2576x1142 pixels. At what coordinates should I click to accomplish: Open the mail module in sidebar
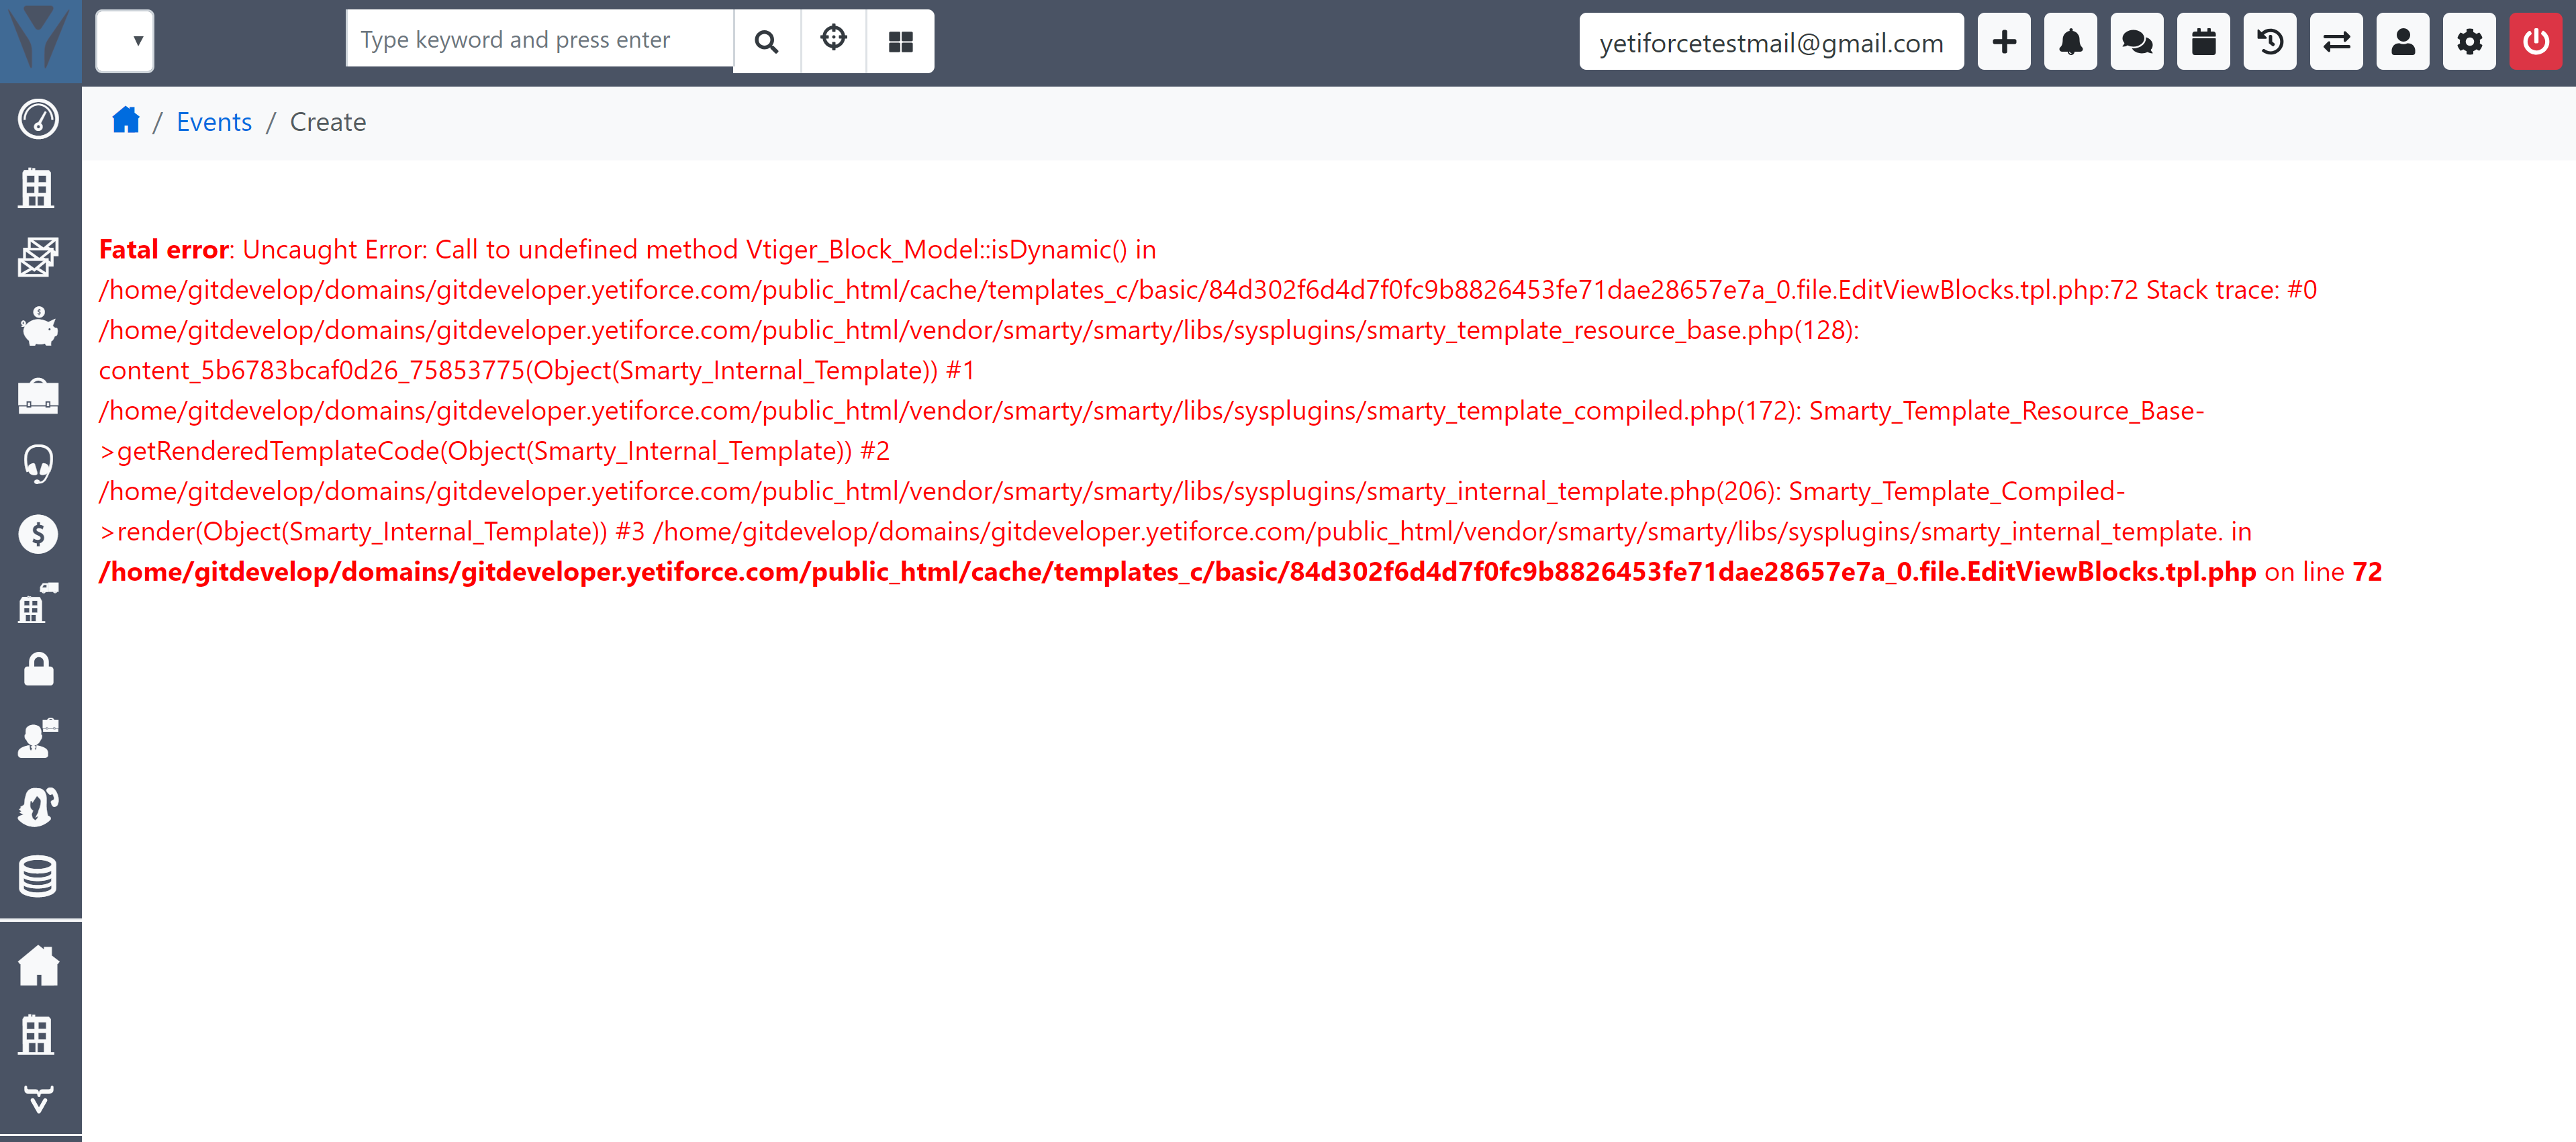(x=38, y=257)
